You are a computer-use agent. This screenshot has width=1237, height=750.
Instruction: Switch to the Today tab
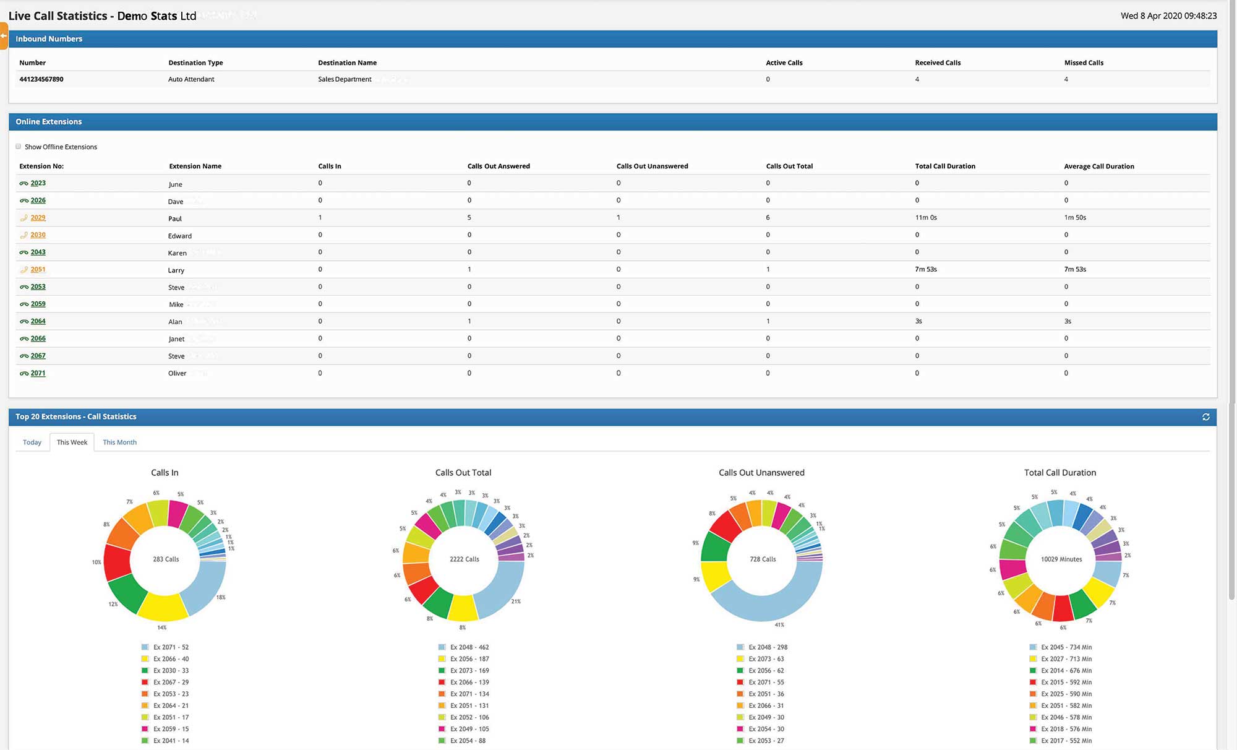point(32,442)
